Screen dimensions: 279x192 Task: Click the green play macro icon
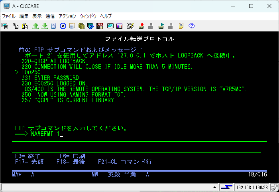coord(161,26)
